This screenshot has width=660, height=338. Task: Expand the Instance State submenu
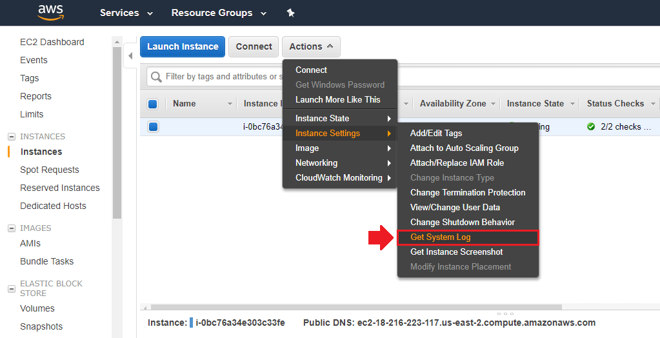pos(340,118)
